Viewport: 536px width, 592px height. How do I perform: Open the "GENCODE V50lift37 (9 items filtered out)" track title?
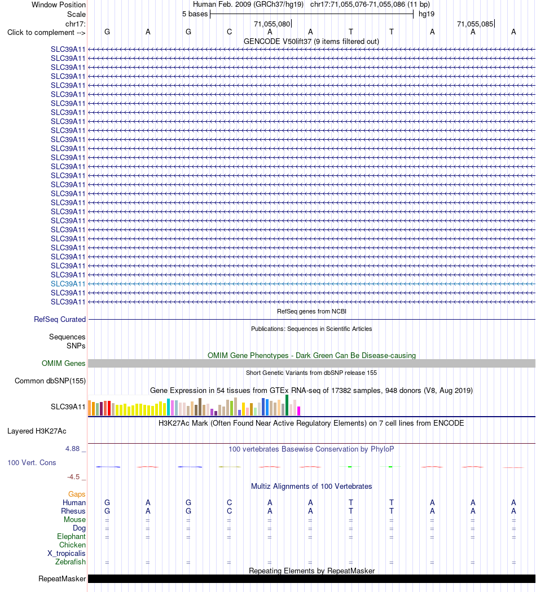[x=311, y=42]
